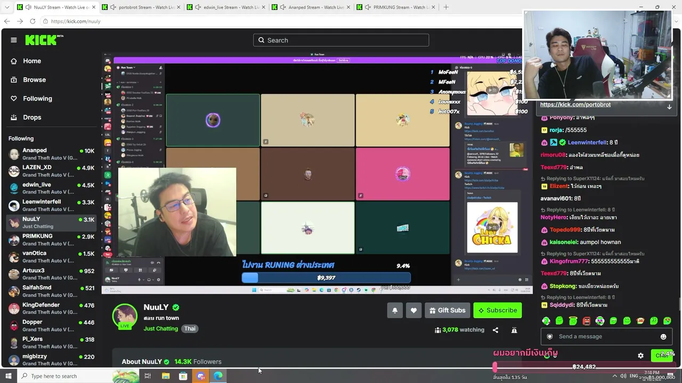Mute the NuuLY Stream browser tab
This screenshot has width=682, height=383.
(x=28, y=7)
